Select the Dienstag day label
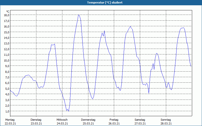Screen dimensions: 202x126 point(36,120)
